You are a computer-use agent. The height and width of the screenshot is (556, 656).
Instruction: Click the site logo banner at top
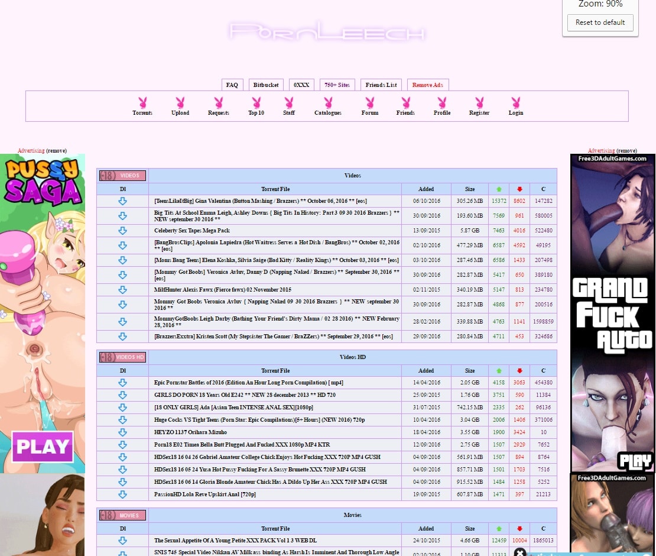[x=327, y=31]
